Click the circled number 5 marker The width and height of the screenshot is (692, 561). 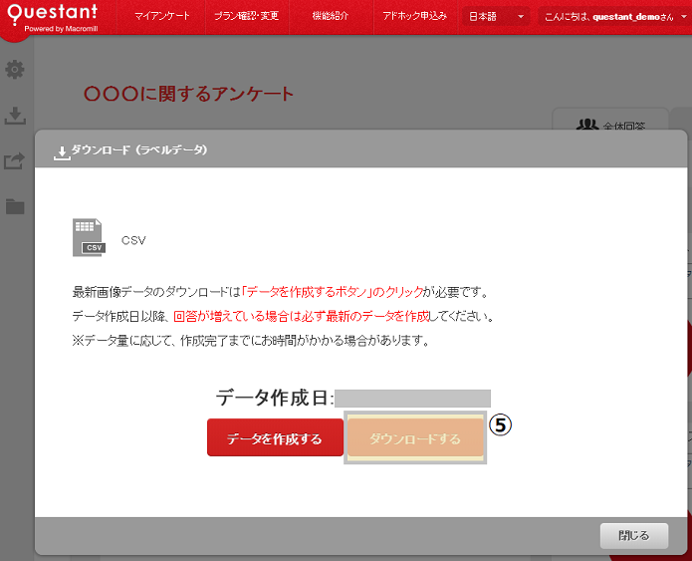(x=502, y=424)
